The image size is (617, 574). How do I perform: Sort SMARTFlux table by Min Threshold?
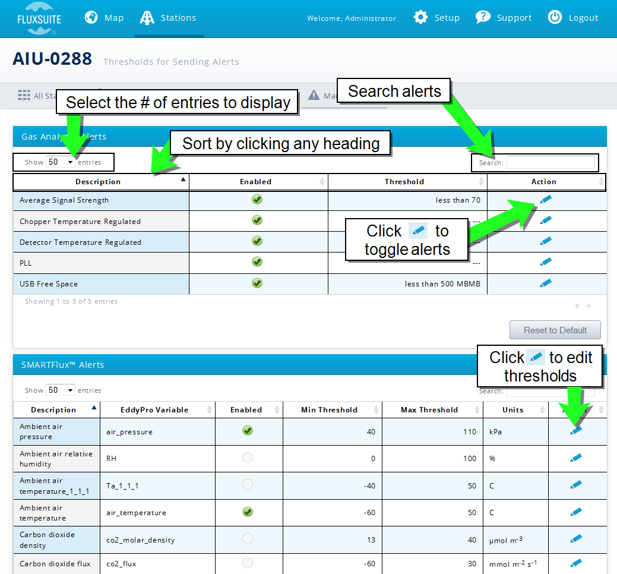[x=332, y=410]
